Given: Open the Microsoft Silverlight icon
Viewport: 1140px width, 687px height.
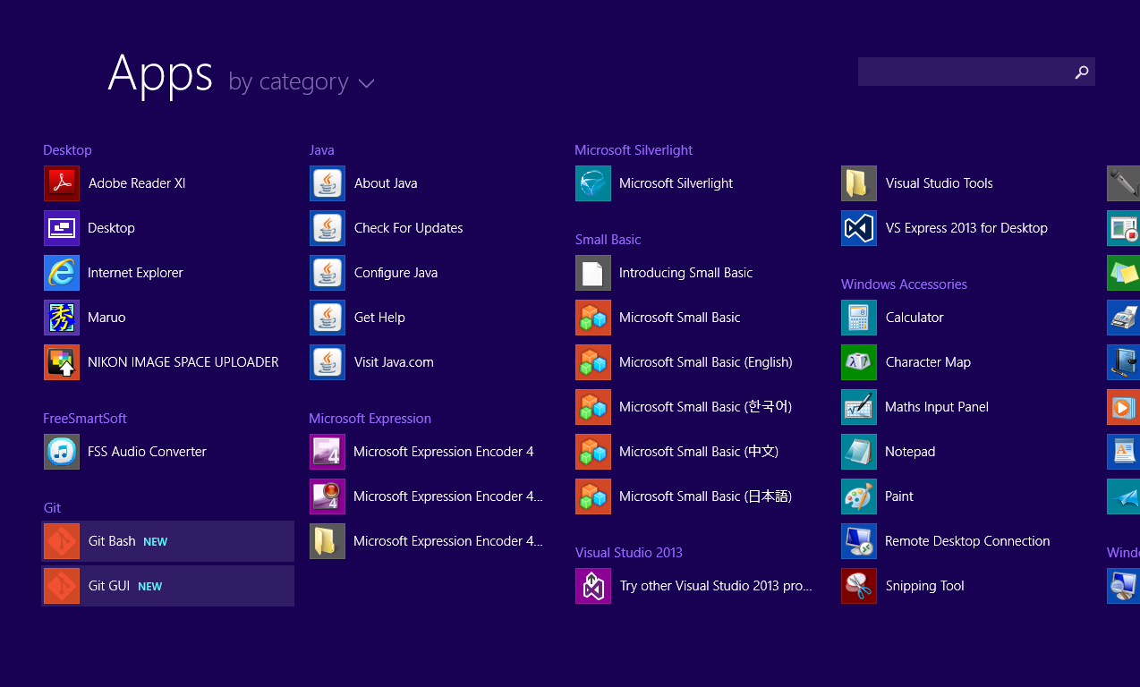Looking at the screenshot, I should coord(593,183).
